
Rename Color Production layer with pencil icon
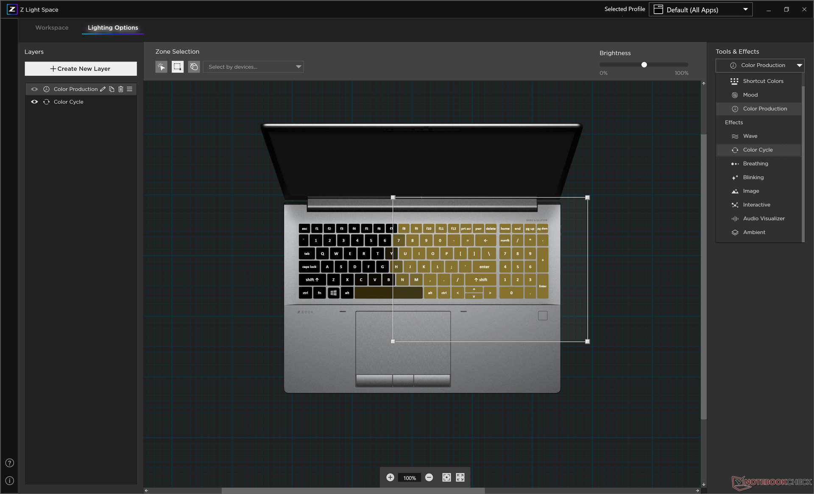coord(103,89)
